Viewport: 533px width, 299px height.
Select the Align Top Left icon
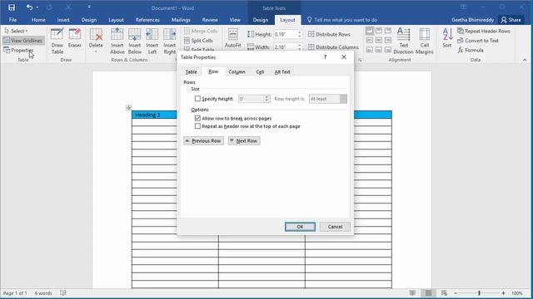coord(370,31)
